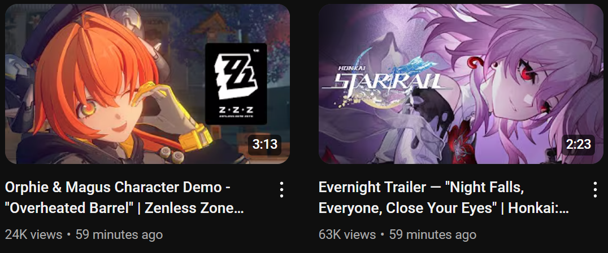
Task: Click "59 minutes ago" under the Evernight video
Action: (433, 234)
